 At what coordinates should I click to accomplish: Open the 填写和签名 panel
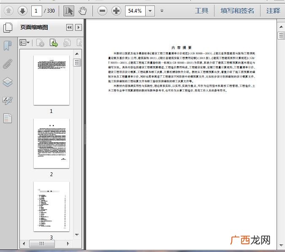pyautogui.click(x=237, y=11)
